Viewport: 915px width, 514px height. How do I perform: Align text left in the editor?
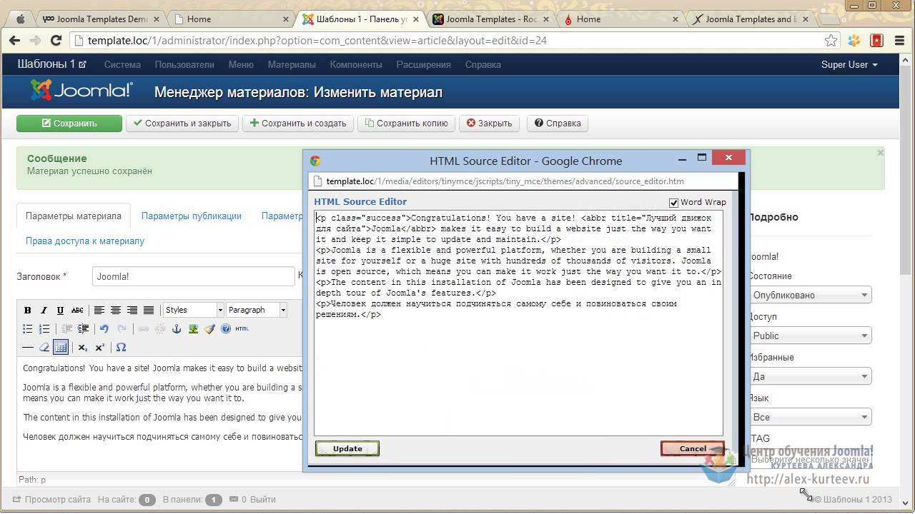pos(99,310)
